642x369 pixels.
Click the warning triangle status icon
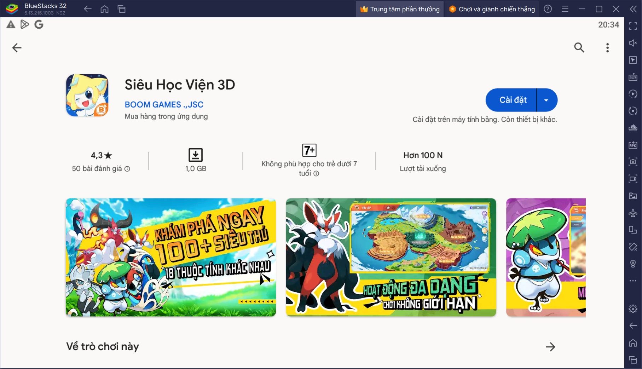[11, 24]
